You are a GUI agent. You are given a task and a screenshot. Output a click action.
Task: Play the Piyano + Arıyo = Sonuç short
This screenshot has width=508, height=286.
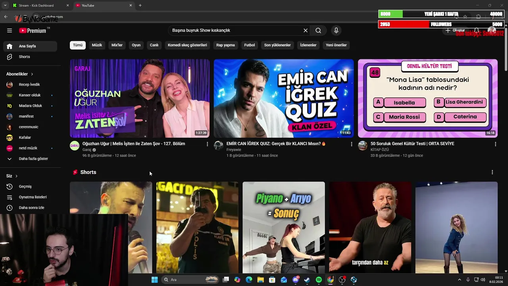coord(284,228)
